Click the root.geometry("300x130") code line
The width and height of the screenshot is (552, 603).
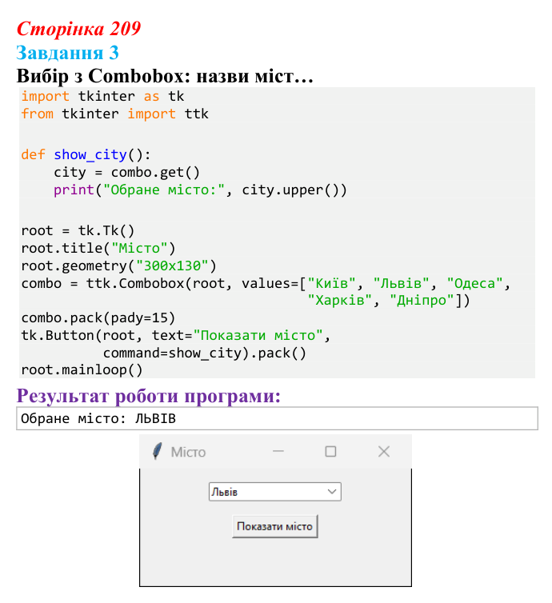[x=119, y=266]
